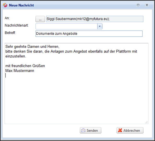Open recipient picker with the ... button
This screenshot has width=155, height=141.
coord(40,19)
